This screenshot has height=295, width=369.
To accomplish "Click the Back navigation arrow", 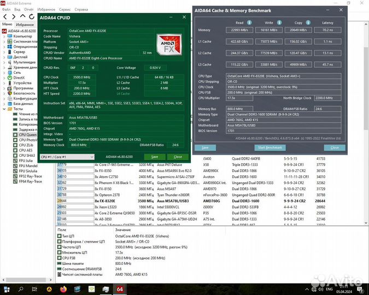I will (x=5, y=17).
